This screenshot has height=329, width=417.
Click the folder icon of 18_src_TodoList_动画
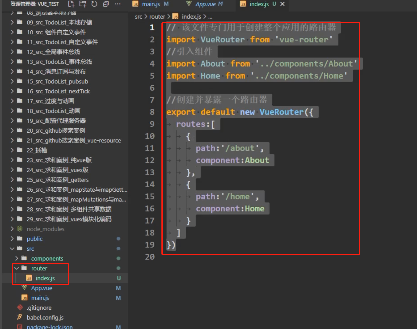(x=20, y=111)
